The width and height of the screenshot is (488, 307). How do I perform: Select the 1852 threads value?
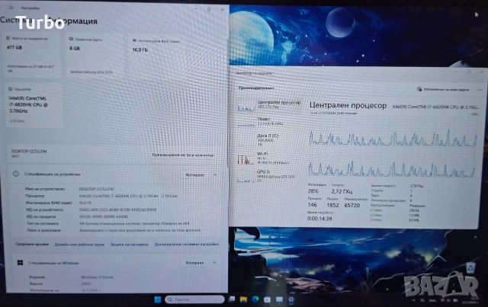click(332, 205)
